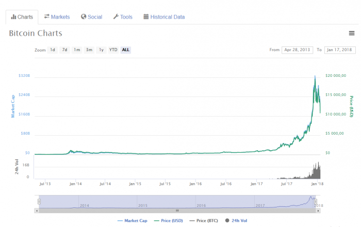Toggle Price (USD) series in legend
The height and width of the screenshot is (227, 361).
pyautogui.click(x=168, y=221)
